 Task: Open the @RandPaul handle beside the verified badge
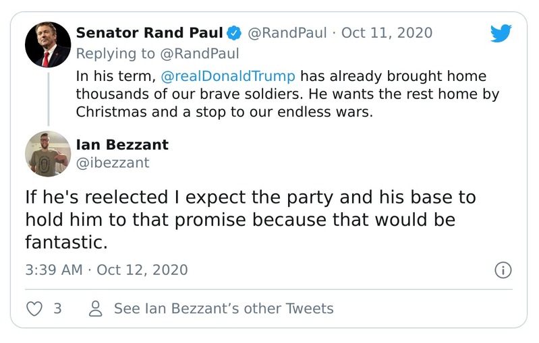click(287, 33)
